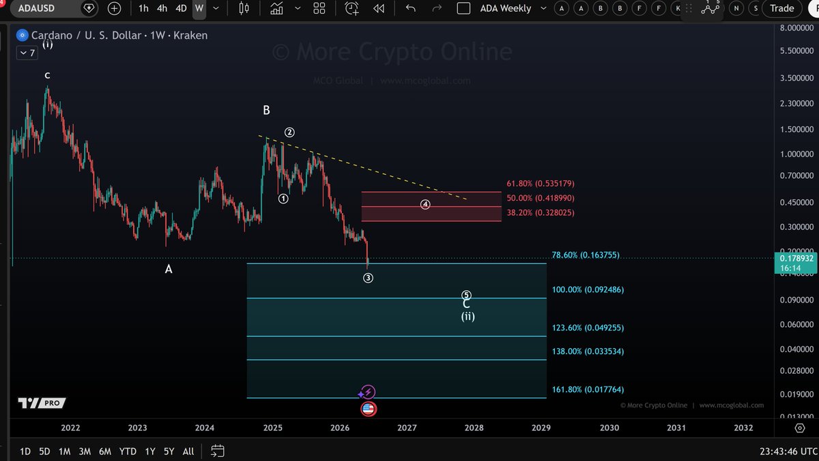Screen dimensions: 819x461
Task: Set the date range to 1M
Action: [x=64, y=451]
